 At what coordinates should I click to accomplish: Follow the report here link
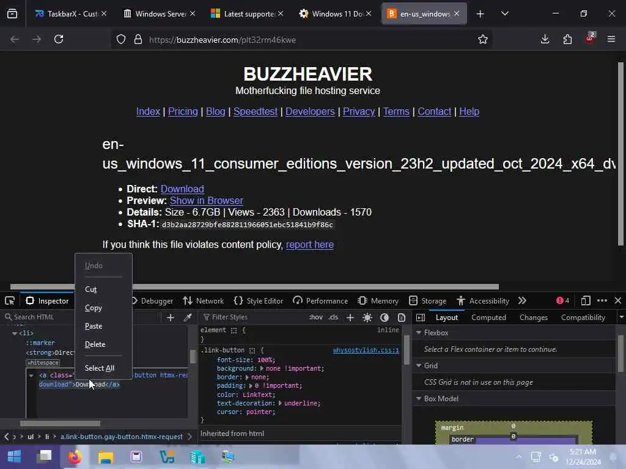tap(310, 244)
